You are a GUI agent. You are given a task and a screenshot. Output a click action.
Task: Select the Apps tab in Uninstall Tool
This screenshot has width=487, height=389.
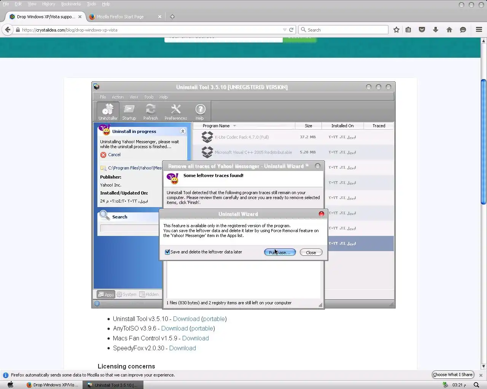(x=106, y=294)
